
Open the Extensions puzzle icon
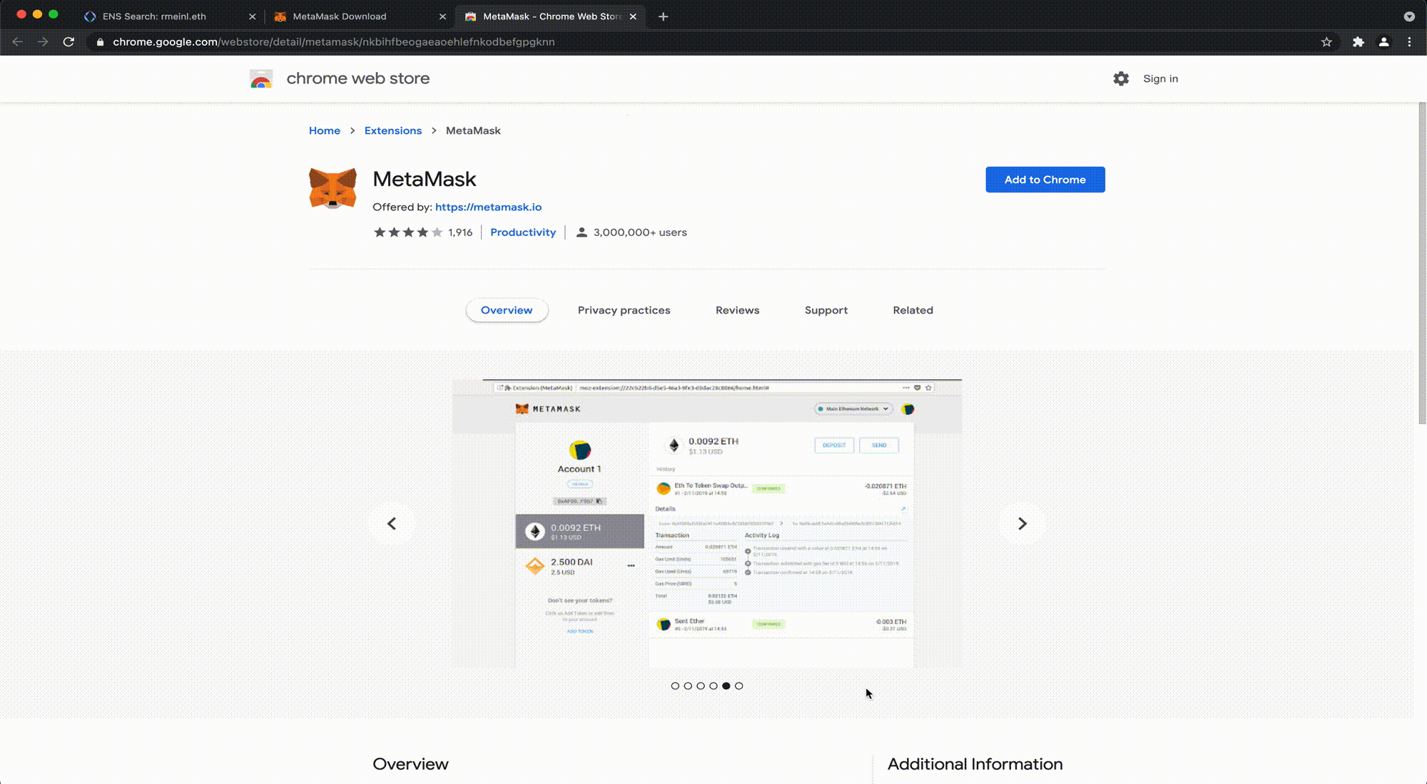pos(1359,42)
